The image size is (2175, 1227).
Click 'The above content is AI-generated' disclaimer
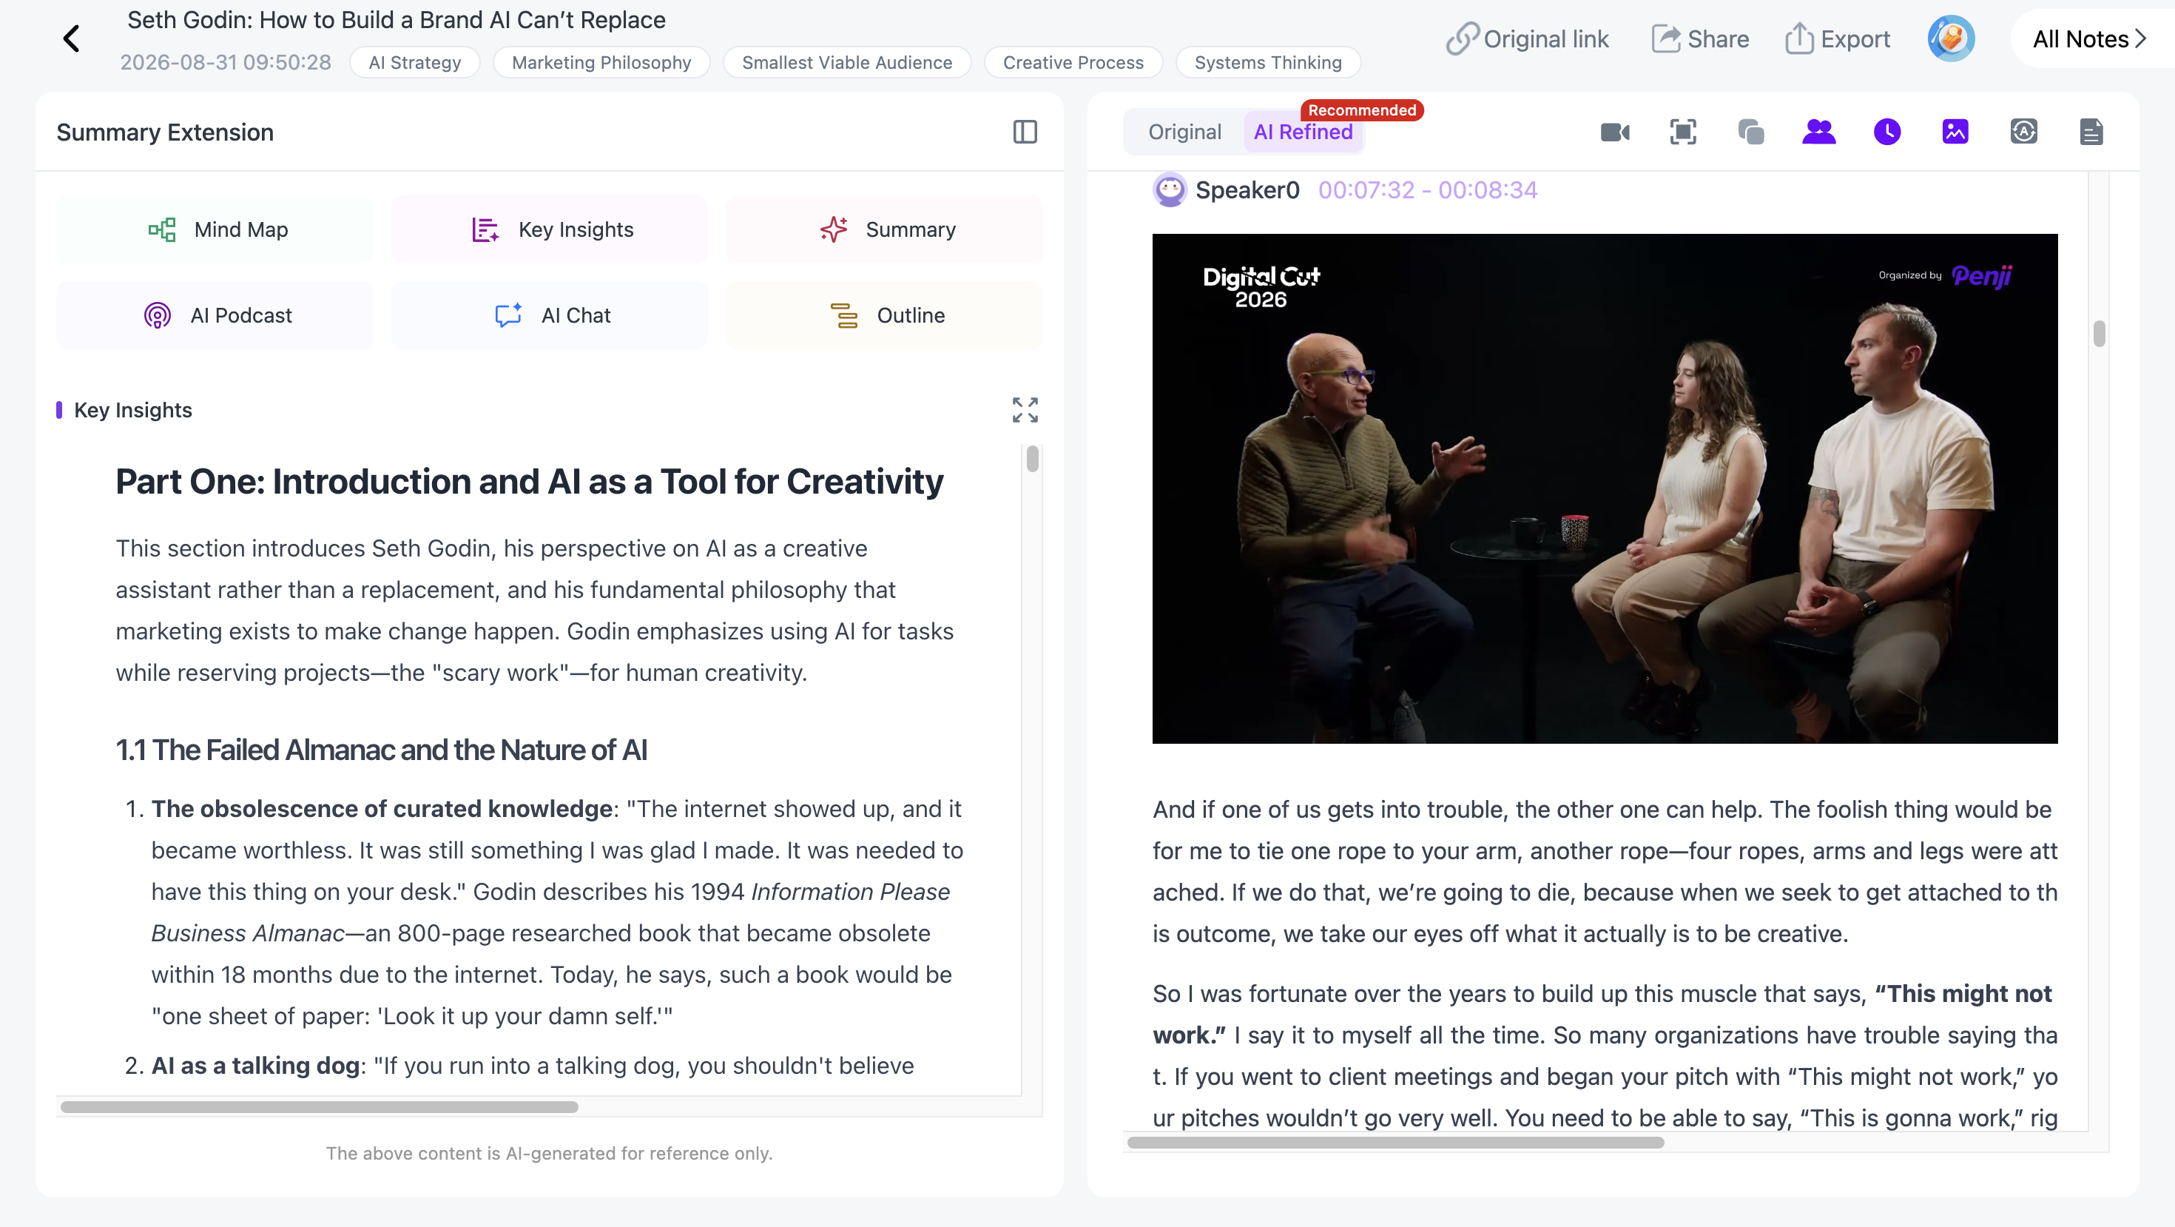point(549,1154)
